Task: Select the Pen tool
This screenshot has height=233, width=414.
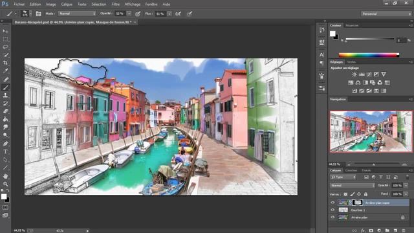Action: click(x=5, y=144)
